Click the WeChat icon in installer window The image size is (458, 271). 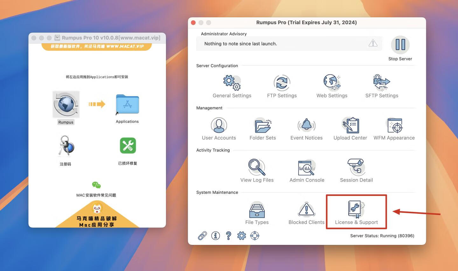pos(96,185)
